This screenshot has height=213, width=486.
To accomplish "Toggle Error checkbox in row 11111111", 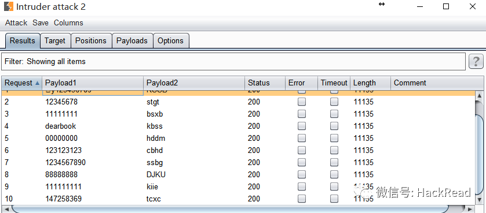I will pos(302,114).
